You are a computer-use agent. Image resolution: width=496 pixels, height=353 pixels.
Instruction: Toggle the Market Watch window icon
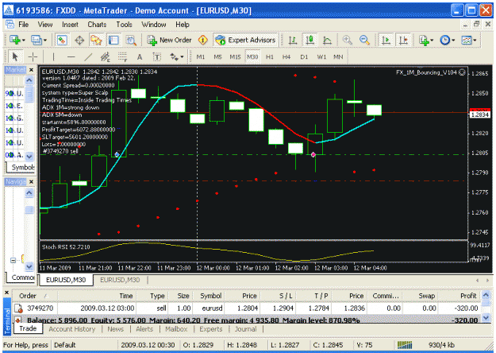(62, 41)
